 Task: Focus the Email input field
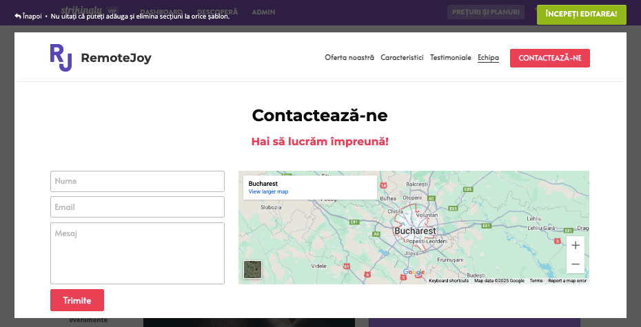(x=137, y=207)
